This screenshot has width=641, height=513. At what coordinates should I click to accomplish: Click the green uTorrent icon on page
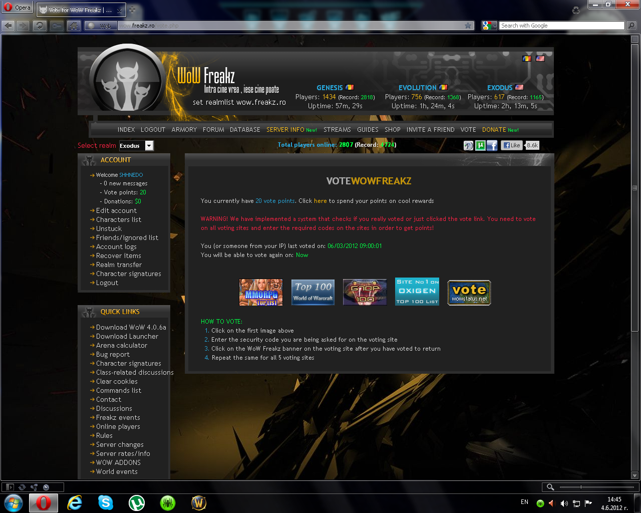[x=480, y=145]
